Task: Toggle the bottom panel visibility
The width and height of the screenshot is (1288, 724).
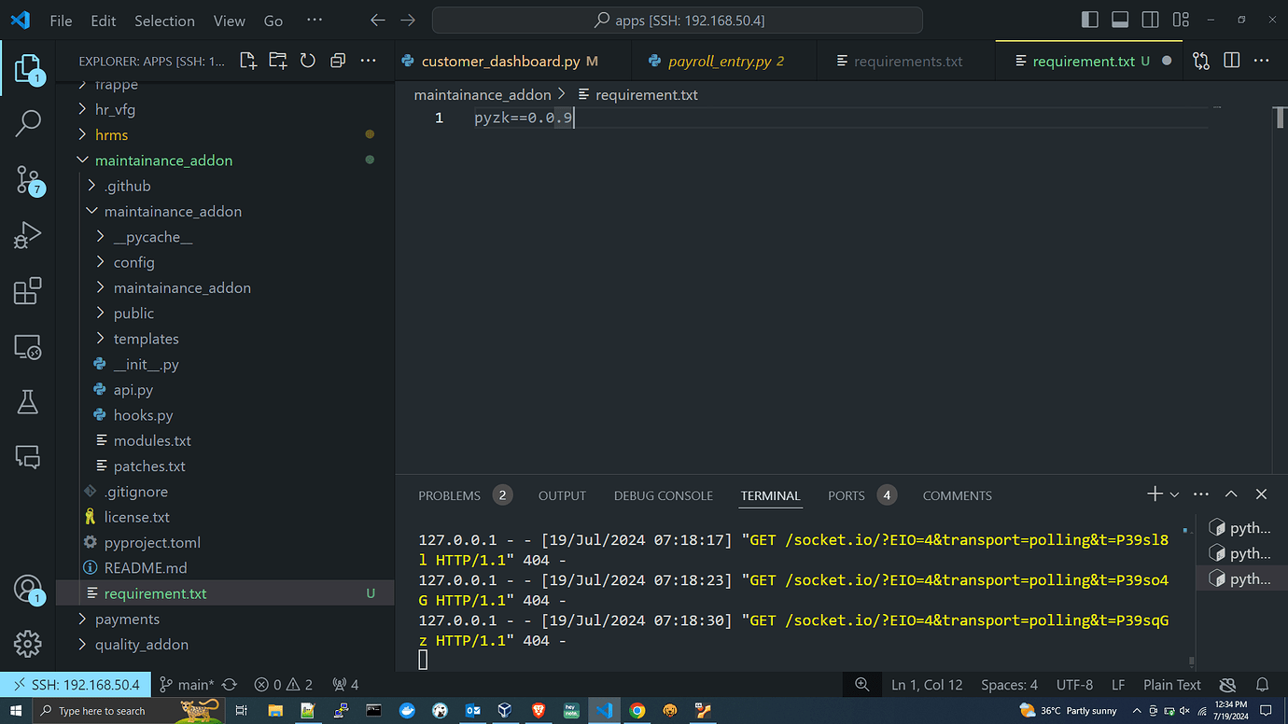Action: 1119,19
